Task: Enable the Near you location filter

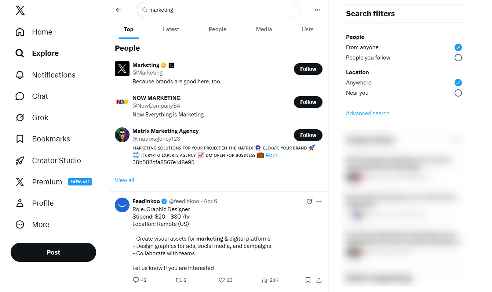Action: click(x=458, y=93)
